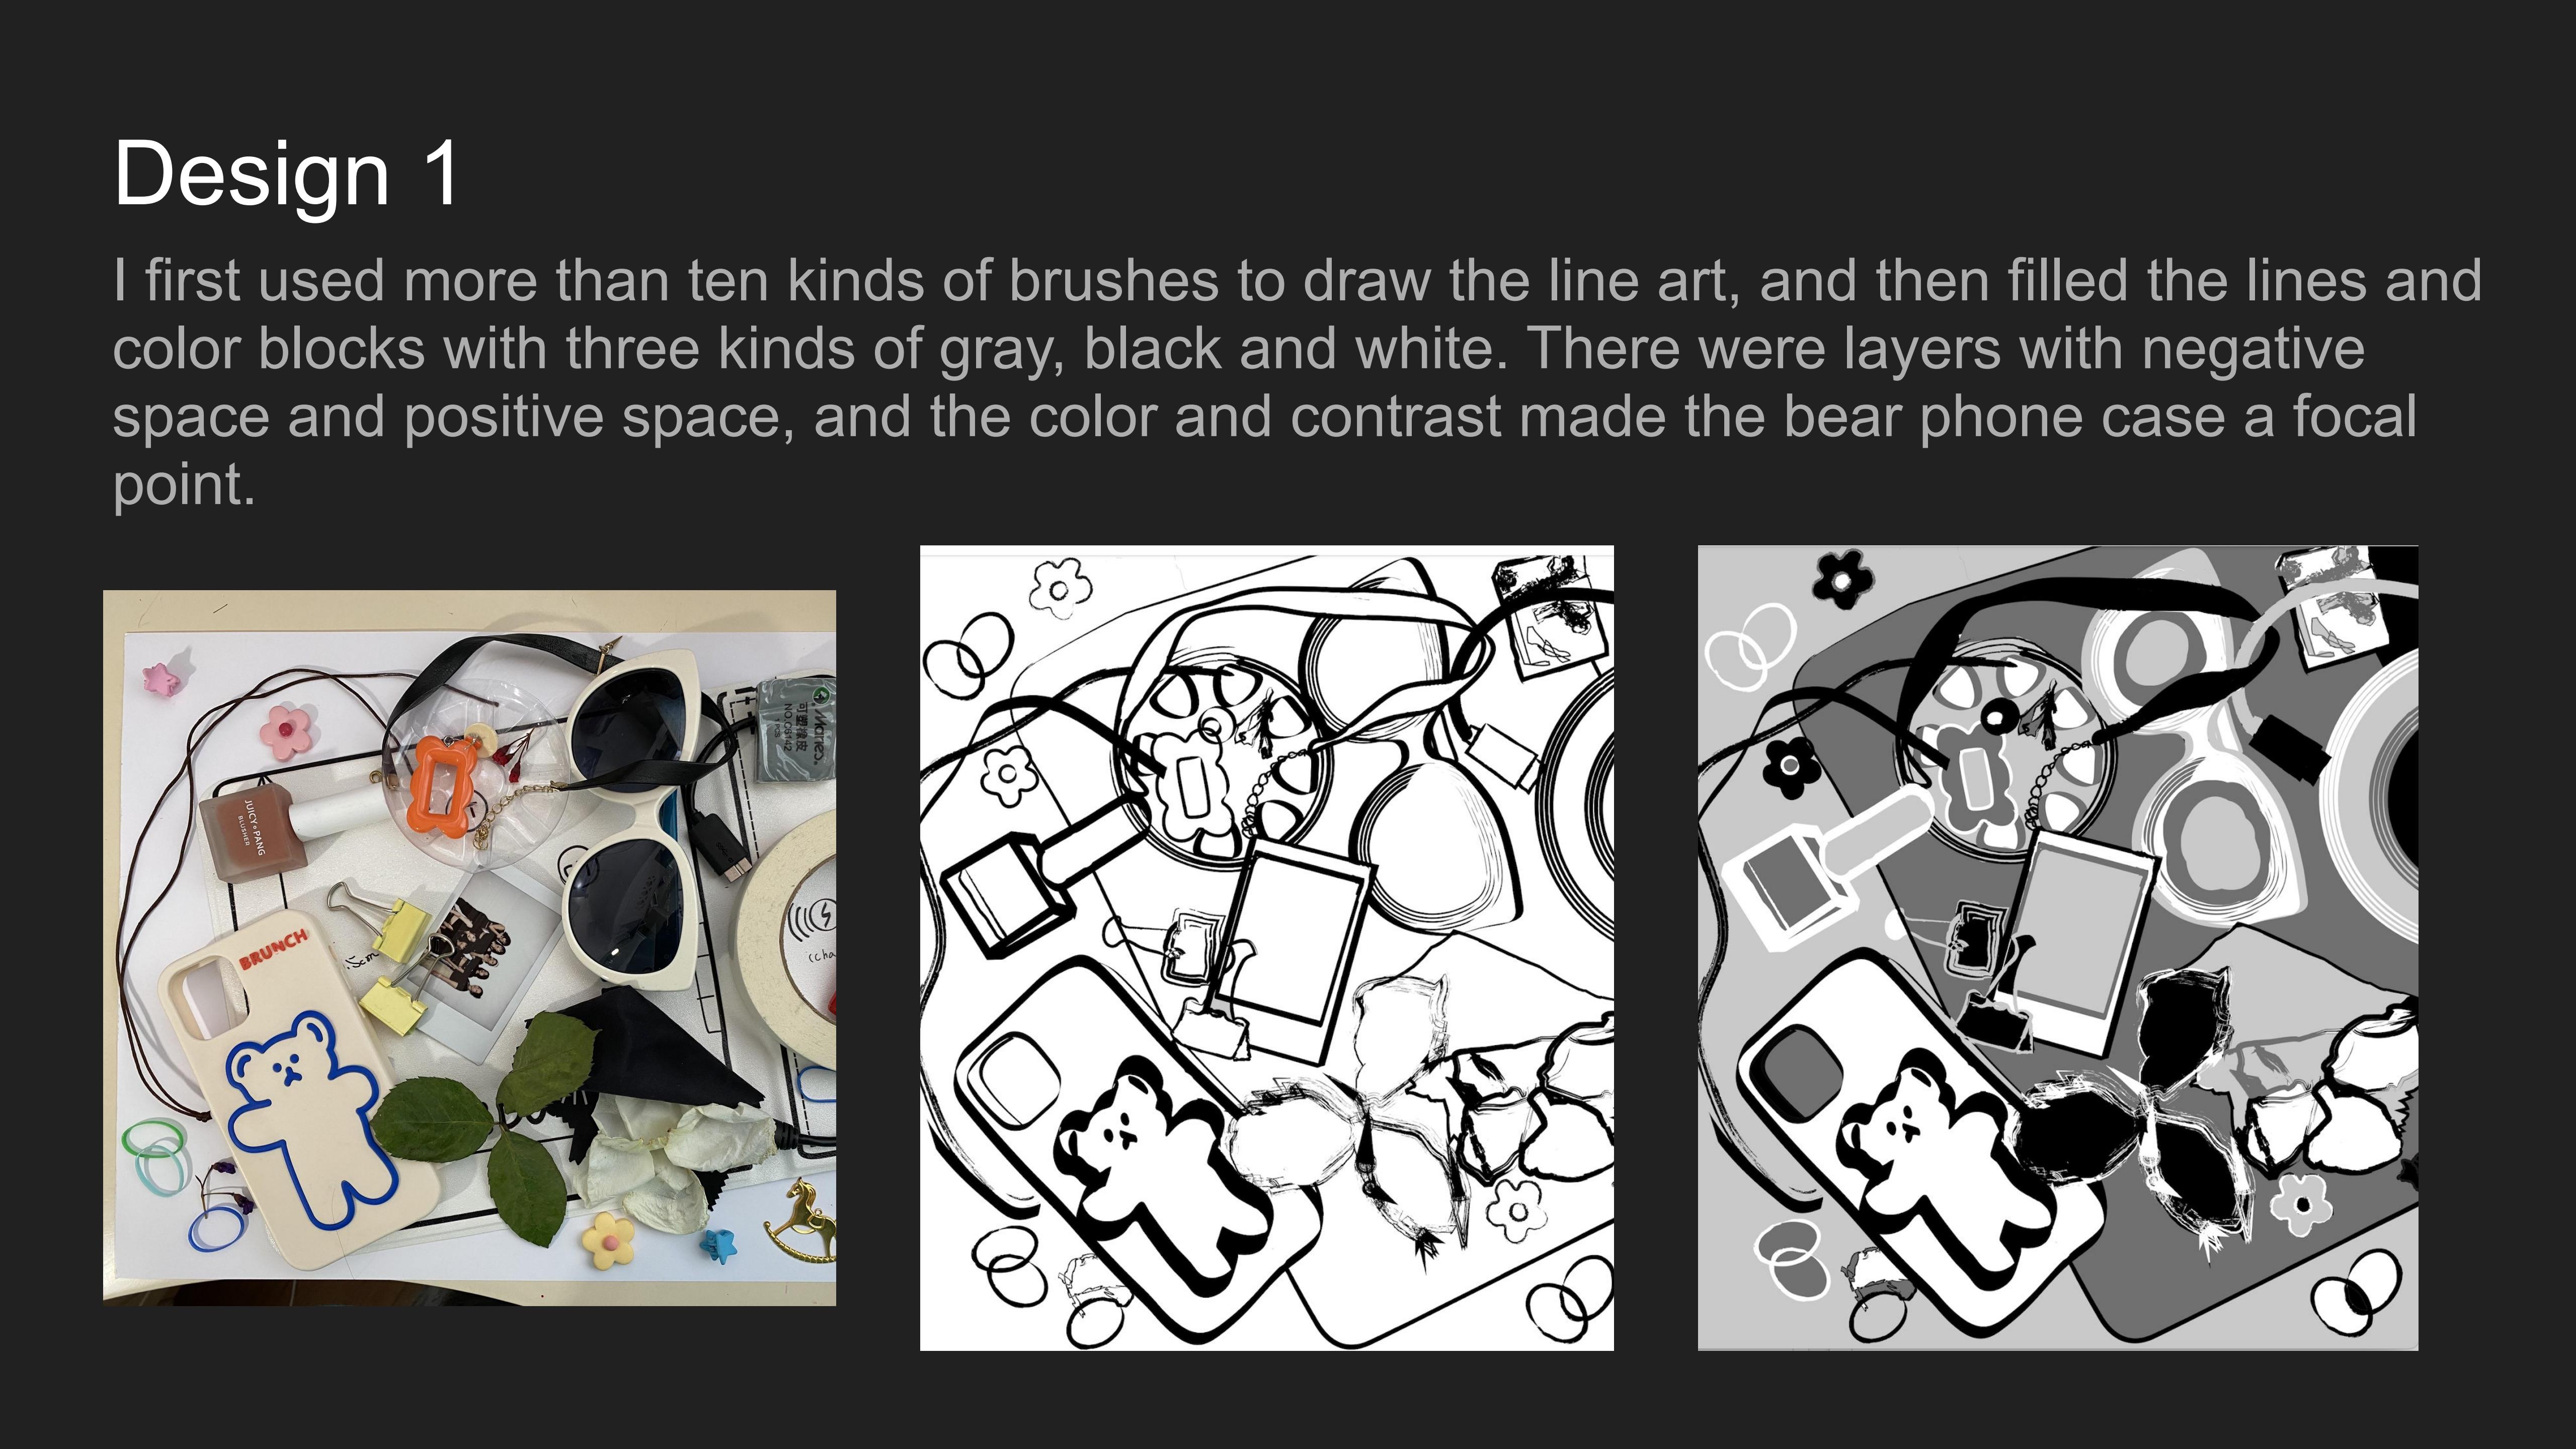Click the flower outline atop line art
Image resolution: width=2576 pixels, height=1449 pixels.
[x=1060, y=587]
